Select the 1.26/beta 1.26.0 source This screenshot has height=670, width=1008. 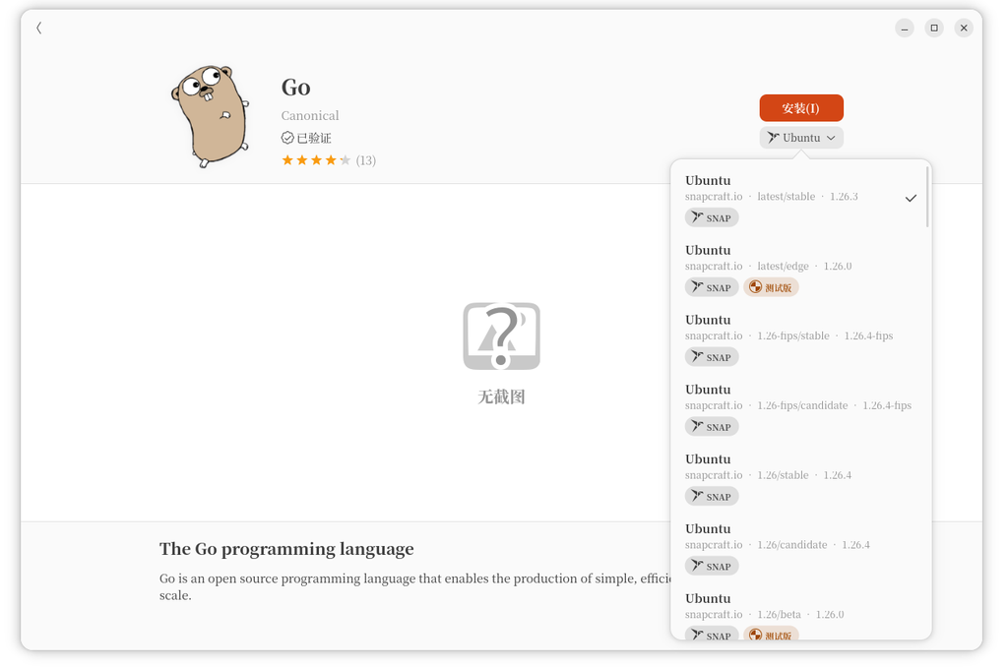pos(801,614)
